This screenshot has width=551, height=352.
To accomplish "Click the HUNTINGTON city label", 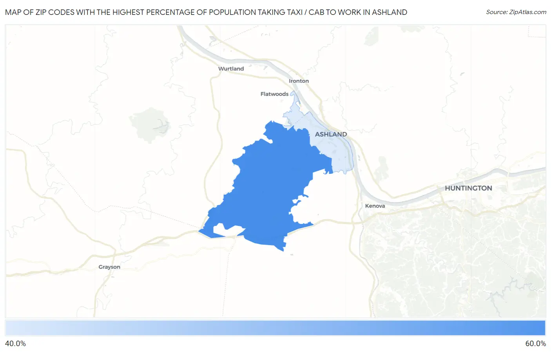I will 468,188.
